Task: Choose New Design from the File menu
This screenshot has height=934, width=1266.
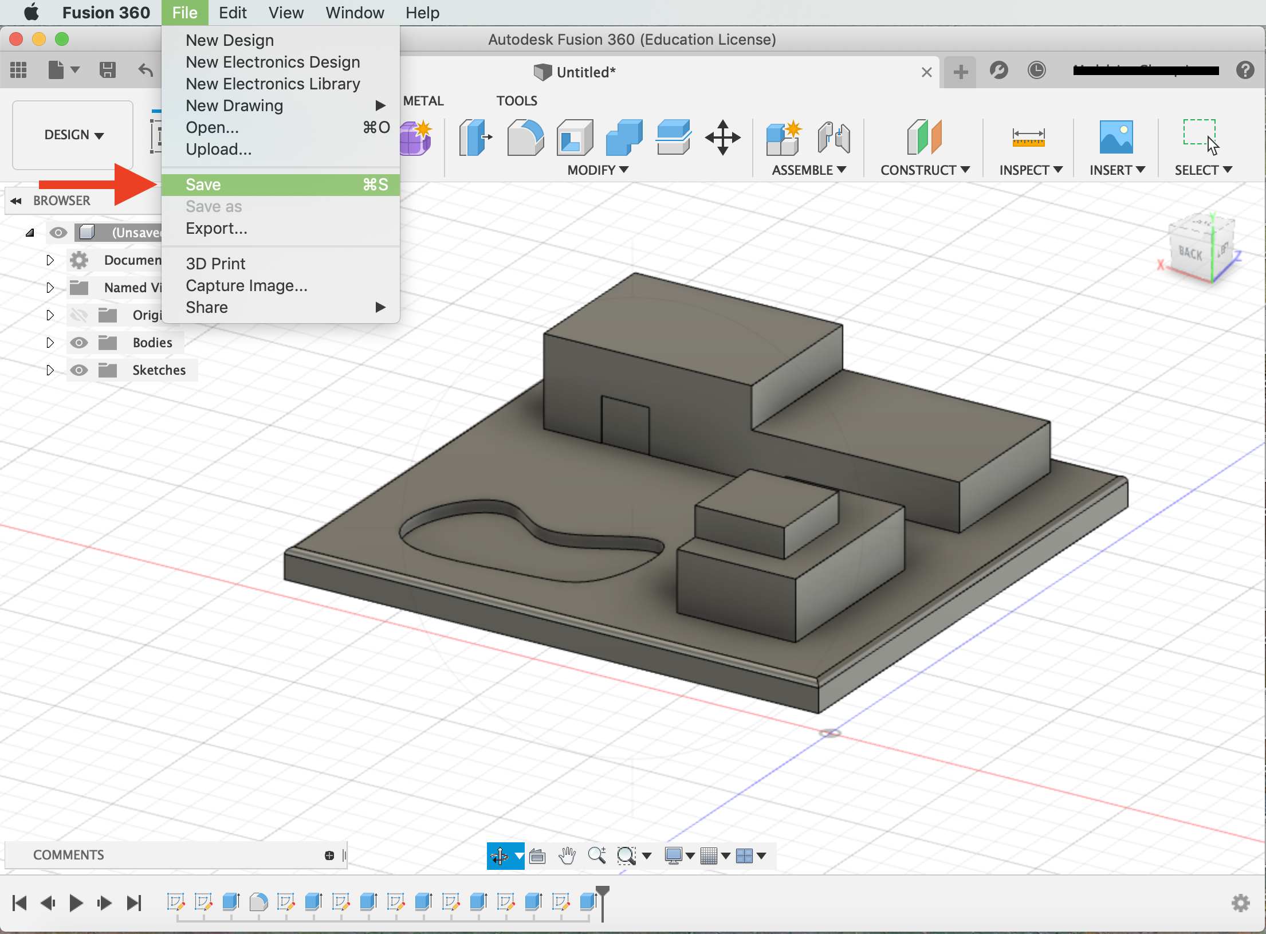Action: [281, 40]
